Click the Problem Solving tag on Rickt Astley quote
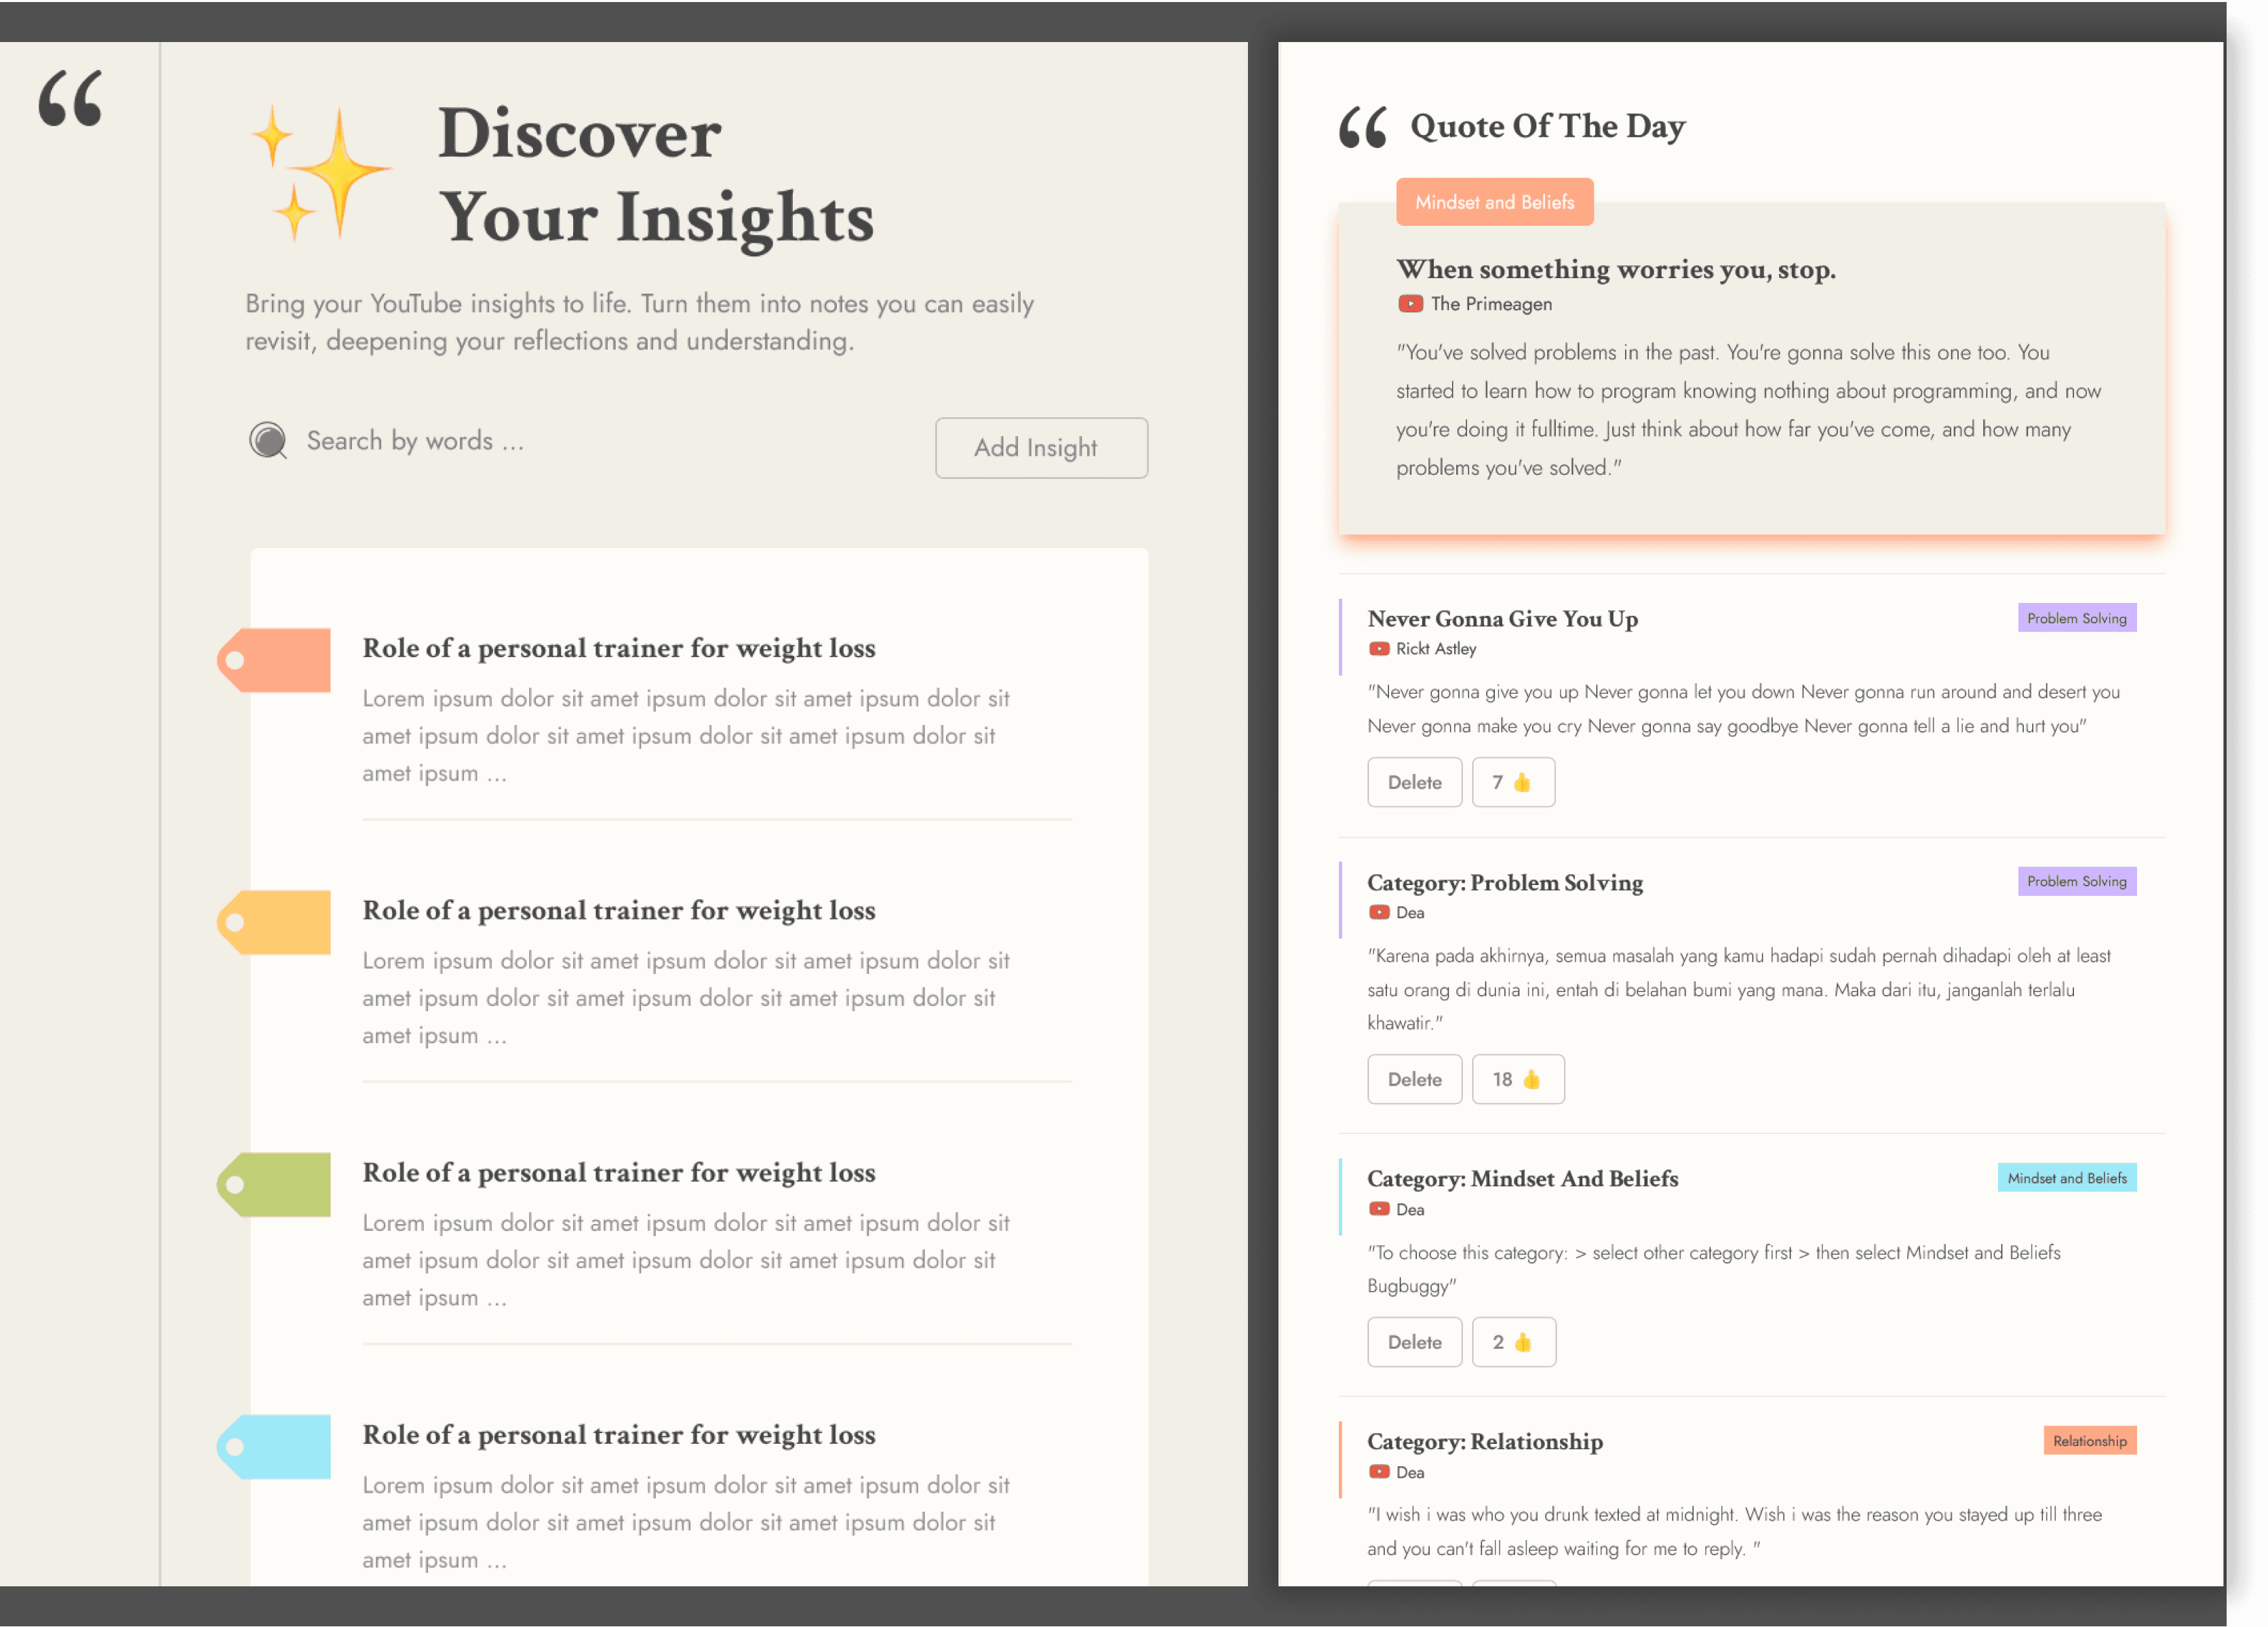The image size is (2268, 1627). coord(2076,618)
